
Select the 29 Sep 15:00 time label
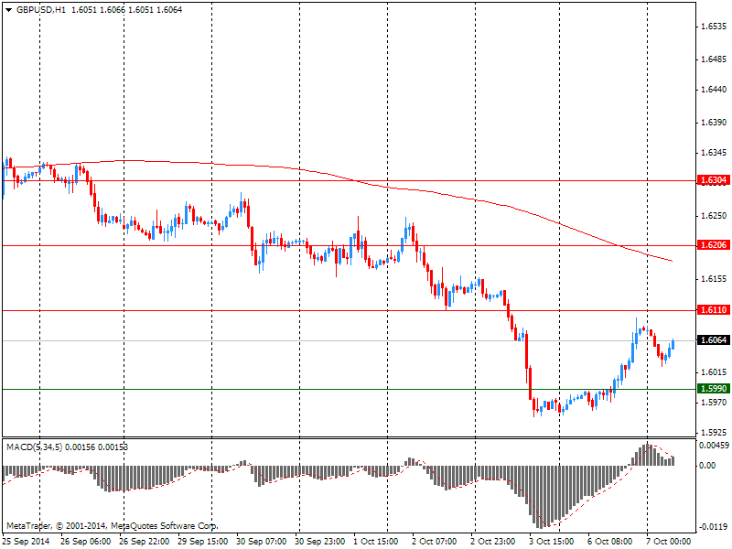pyautogui.click(x=203, y=542)
